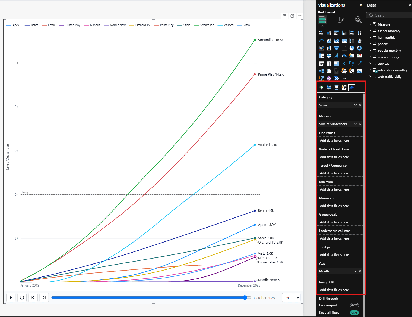Select the donut chart visual
Viewport: 412px width, 317px height.
point(359,48)
